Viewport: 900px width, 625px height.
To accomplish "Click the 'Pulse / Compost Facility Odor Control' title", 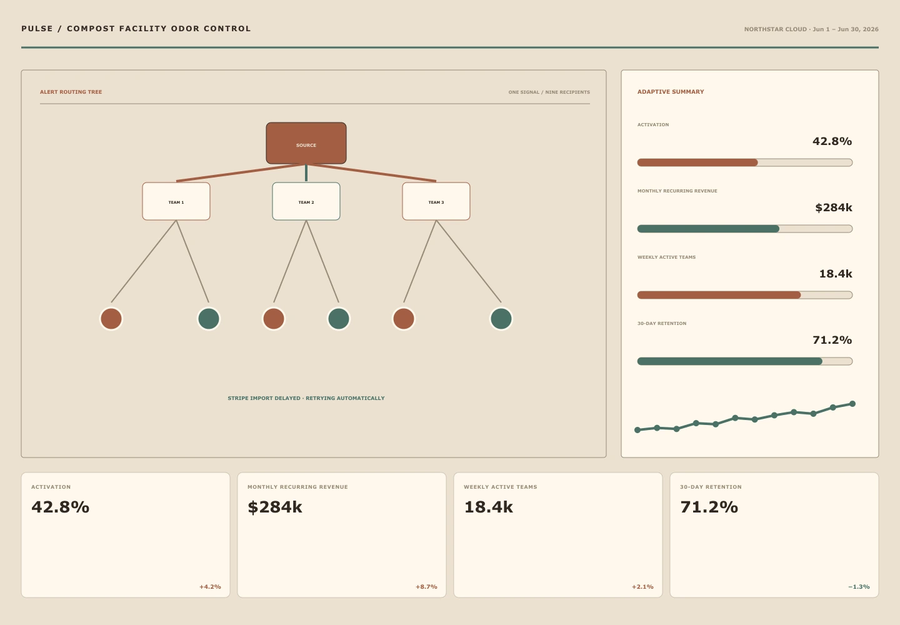I will click(136, 29).
